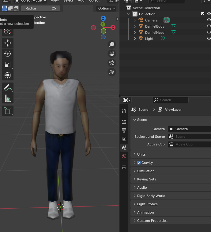The height and width of the screenshot is (232, 211).
Task: Expand the DamielHead tree item
Action: (x=135, y=32)
